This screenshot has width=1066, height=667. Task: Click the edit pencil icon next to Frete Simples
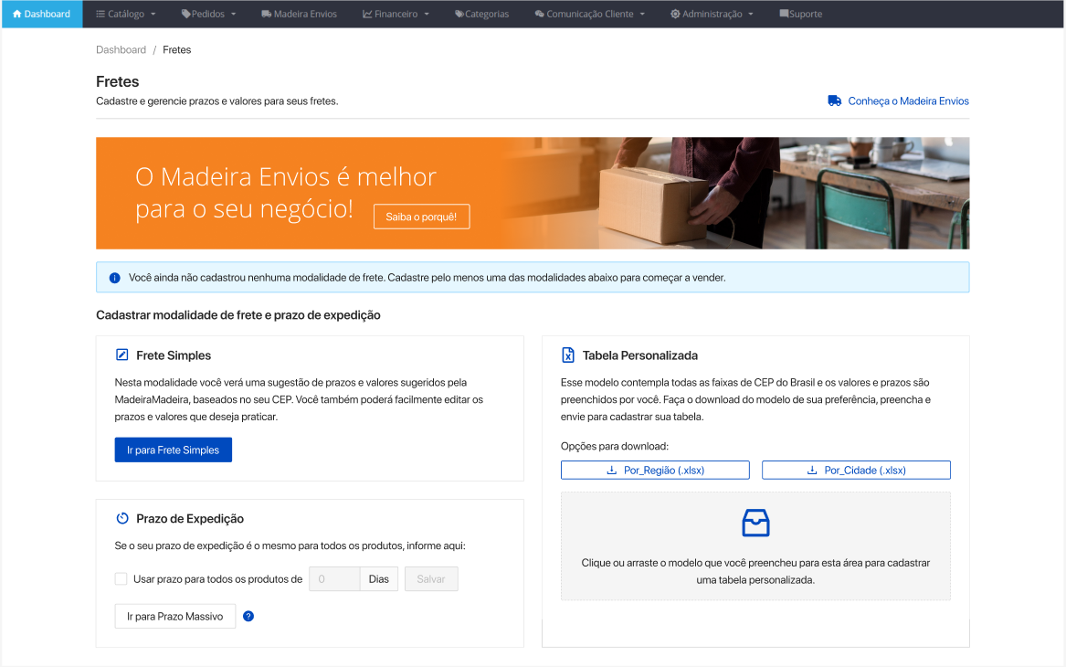pos(122,355)
